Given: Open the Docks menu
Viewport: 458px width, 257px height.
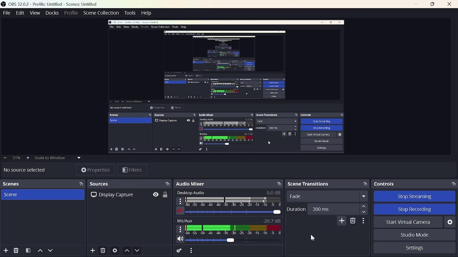Looking at the screenshot, I should coord(52,13).
